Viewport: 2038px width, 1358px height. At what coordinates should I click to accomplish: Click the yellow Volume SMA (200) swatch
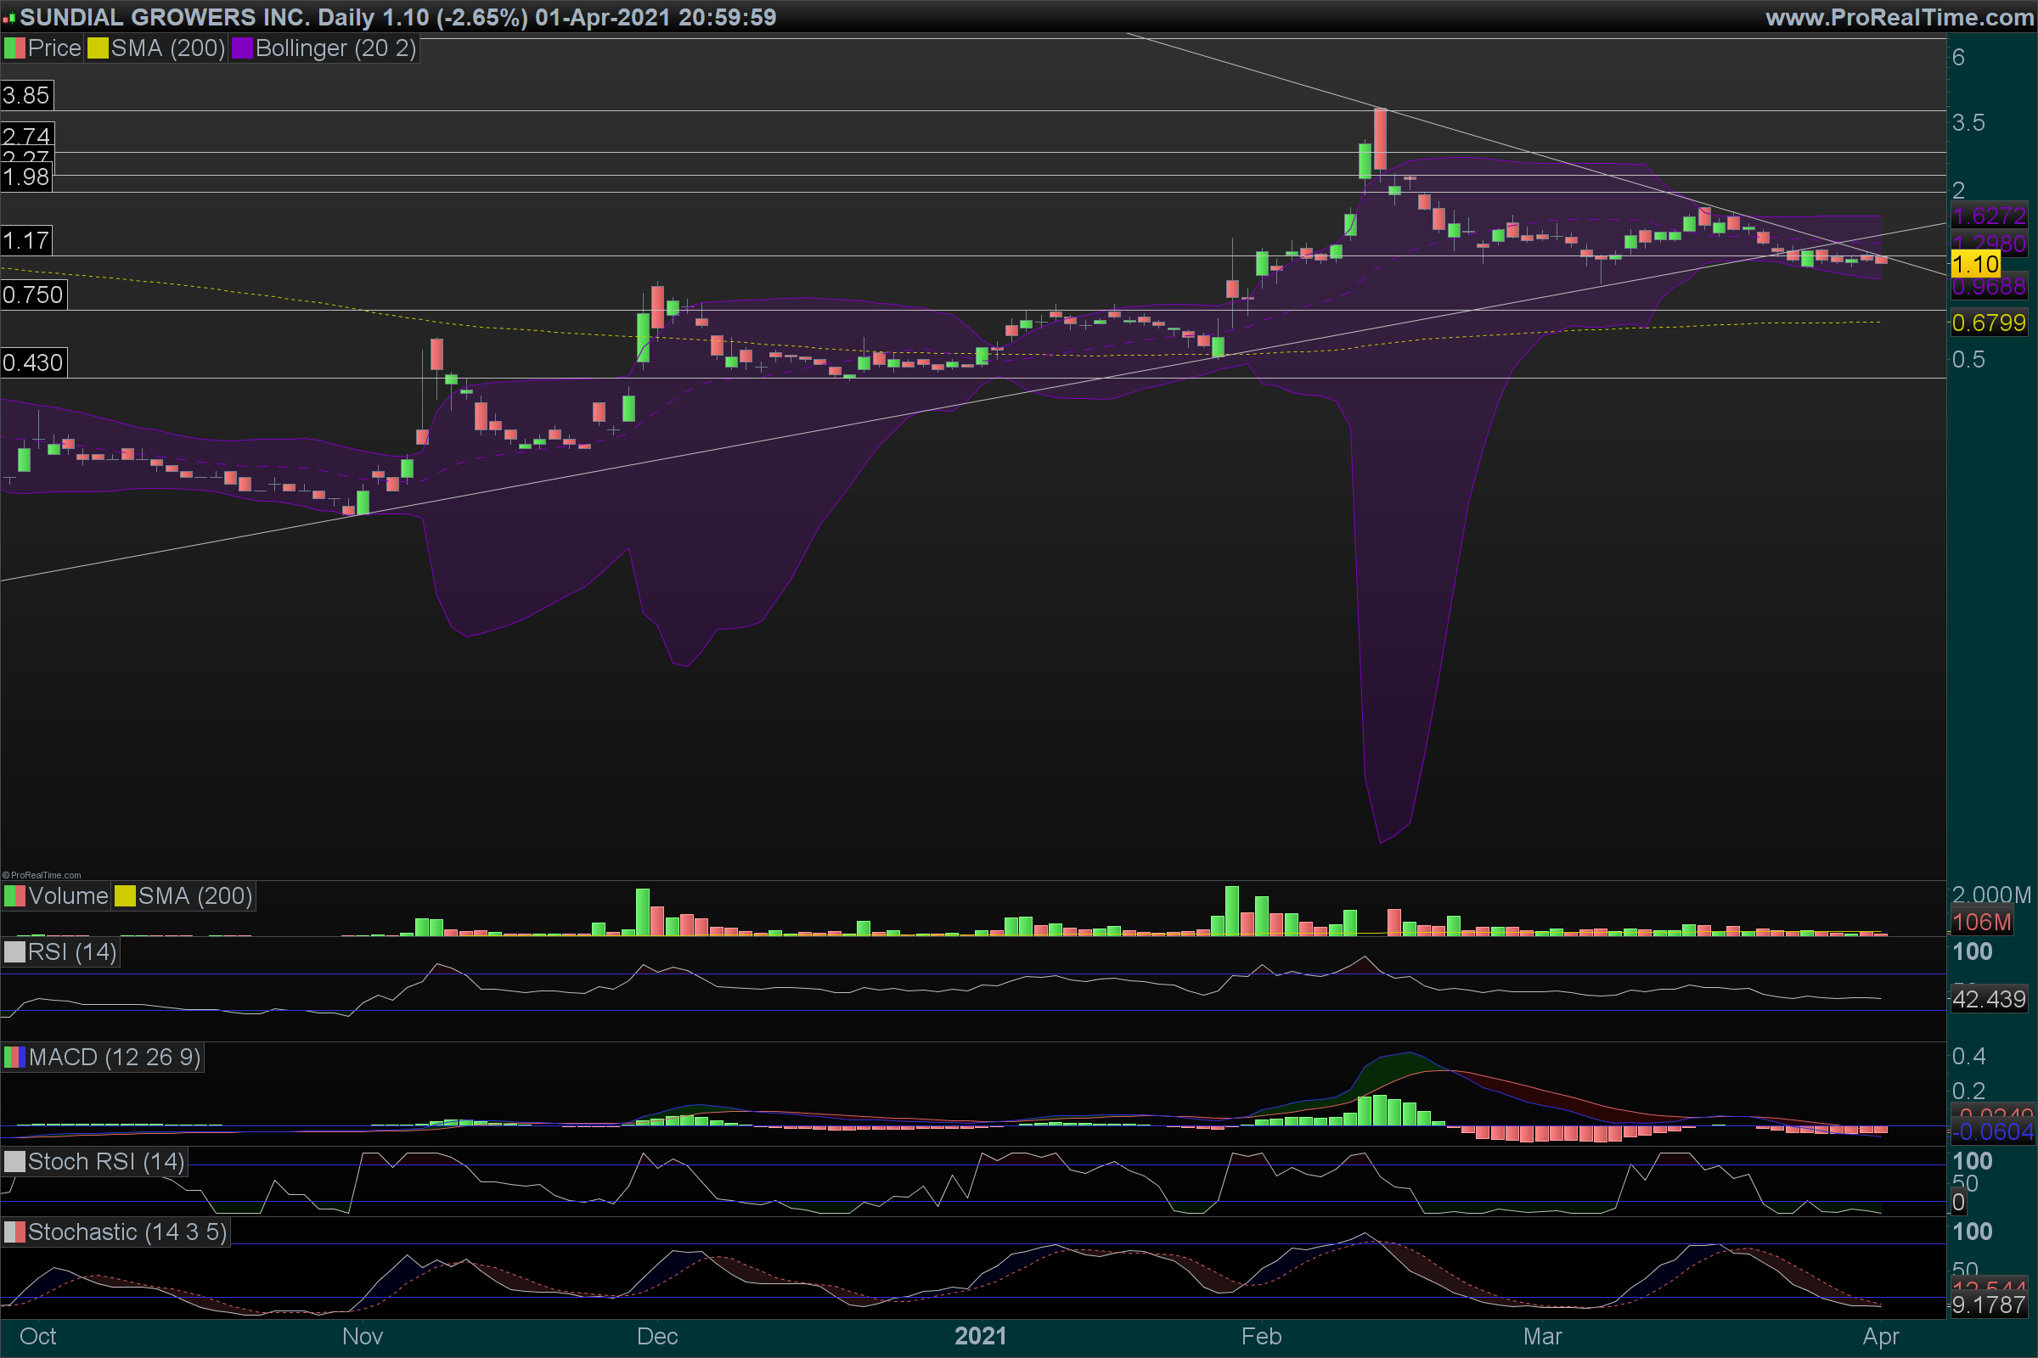click(x=125, y=896)
